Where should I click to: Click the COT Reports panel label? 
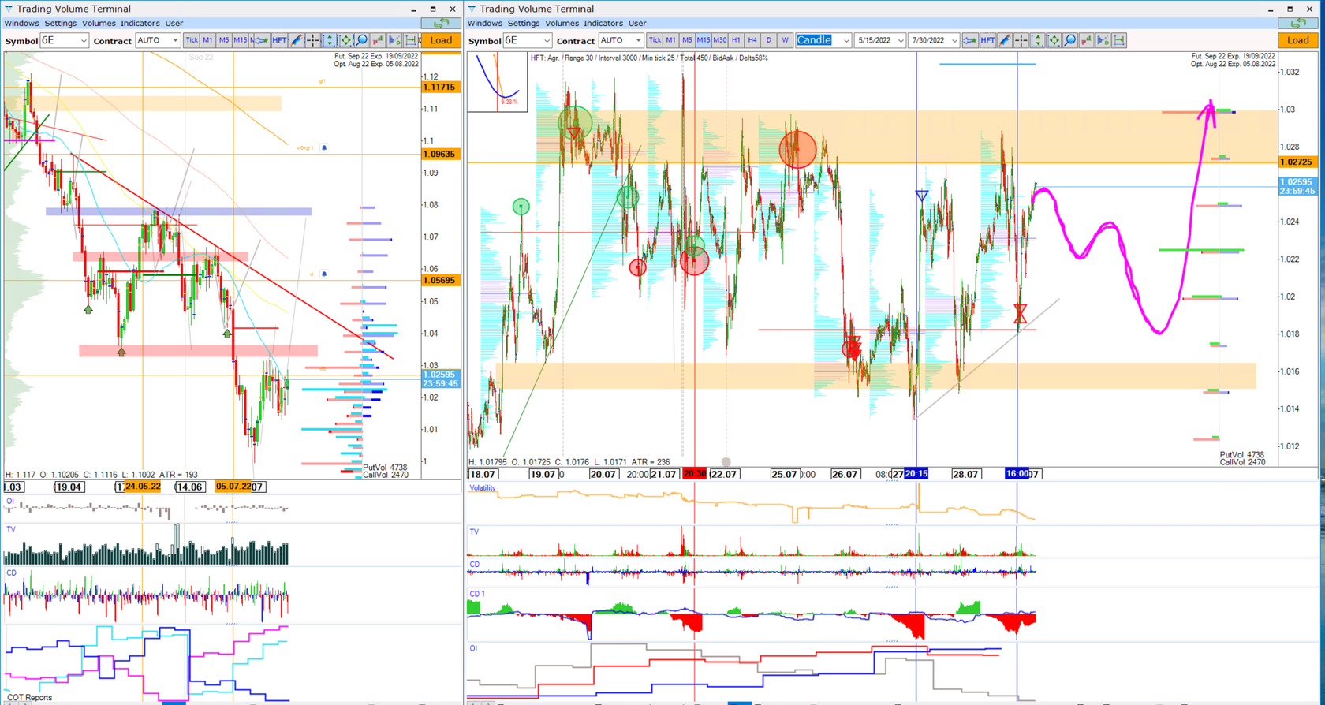tap(29, 698)
